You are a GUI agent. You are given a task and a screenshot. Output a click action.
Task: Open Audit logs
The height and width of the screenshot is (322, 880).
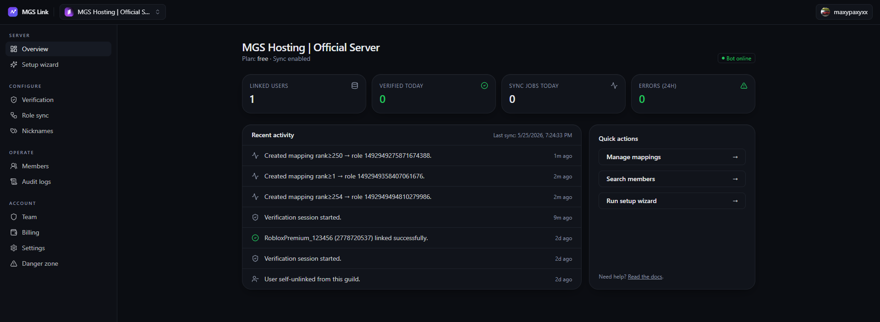pos(58,182)
